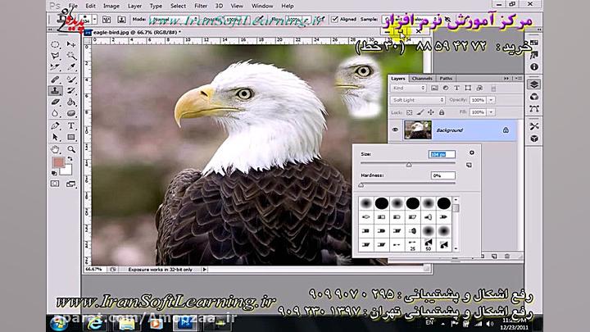Image resolution: width=590 pixels, height=332 pixels.
Task: Open the Brush panel from options bar
Action: (107, 19)
